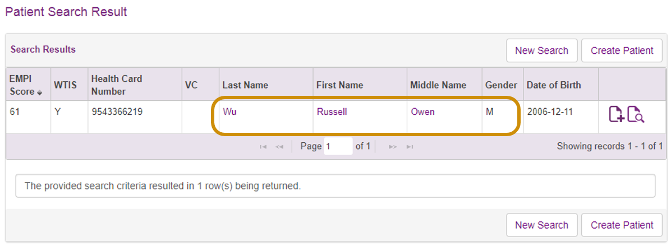Open the last name link Wu
The height and width of the screenshot is (246, 671).
pyautogui.click(x=230, y=112)
